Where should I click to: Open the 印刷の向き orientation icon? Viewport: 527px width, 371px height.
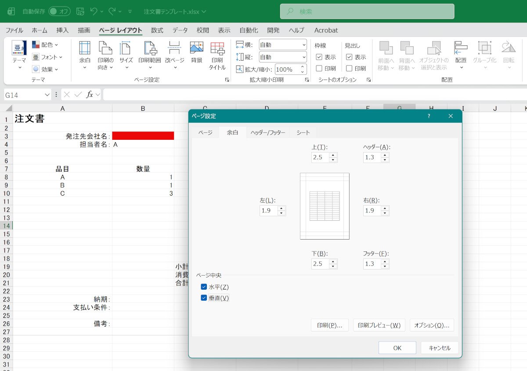105,48
